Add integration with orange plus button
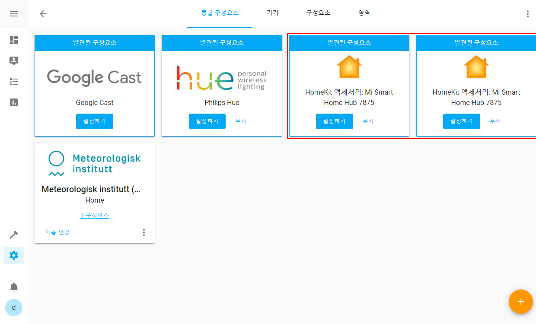Viewport: 536px width, 324px height. click(x=521, y=302)
